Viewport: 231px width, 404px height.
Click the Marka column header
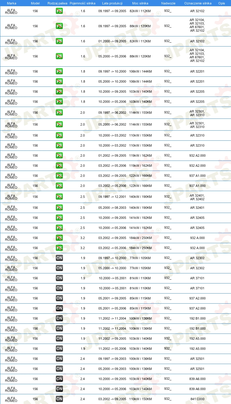(x=12, y=3)
